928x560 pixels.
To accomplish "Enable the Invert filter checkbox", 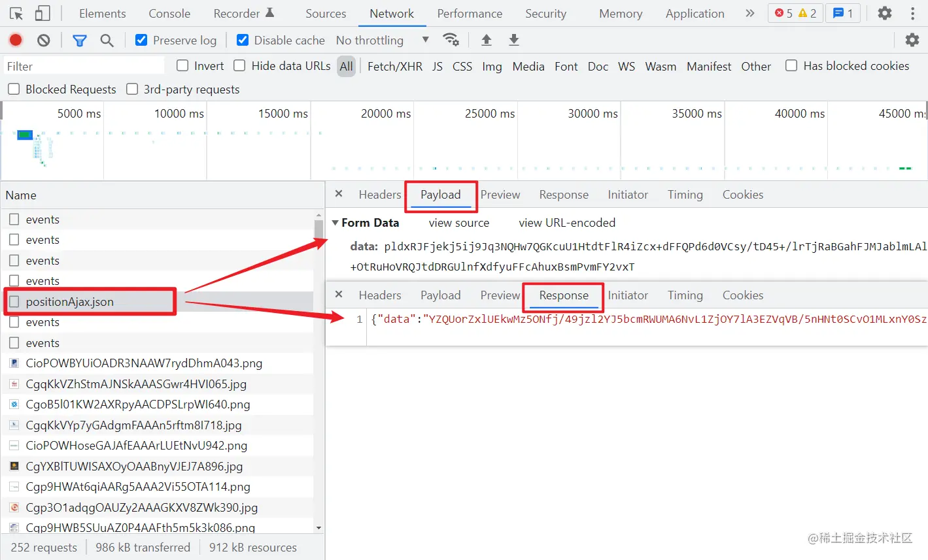I will click(182, 65).
